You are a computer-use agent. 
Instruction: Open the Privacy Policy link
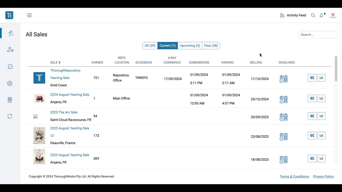(x=323, y=177)
